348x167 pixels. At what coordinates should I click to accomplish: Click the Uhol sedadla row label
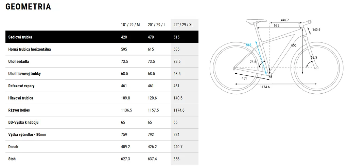[19, 61]
